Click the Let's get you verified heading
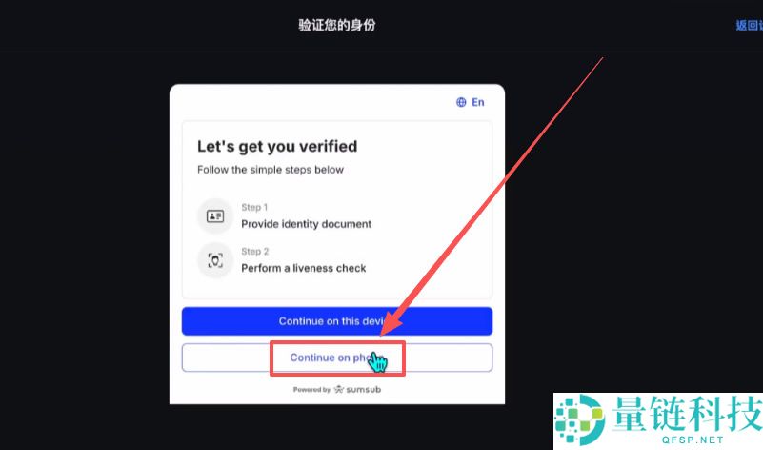The width and height of the screenshot is (763, 450). 277,147
